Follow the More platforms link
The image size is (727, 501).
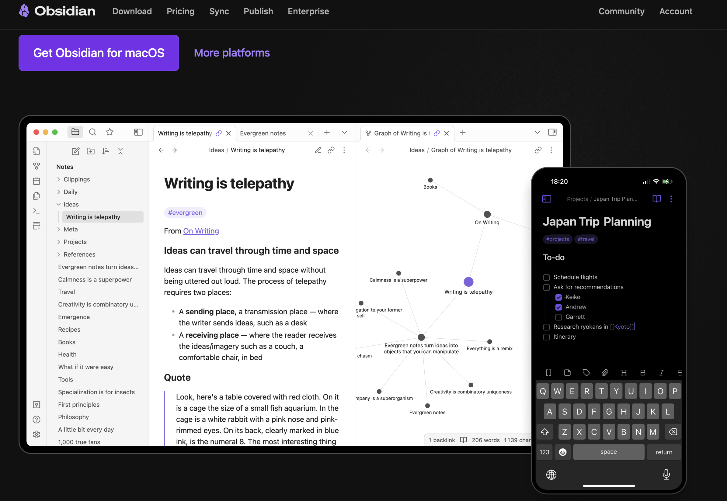[x=232, y=53]
